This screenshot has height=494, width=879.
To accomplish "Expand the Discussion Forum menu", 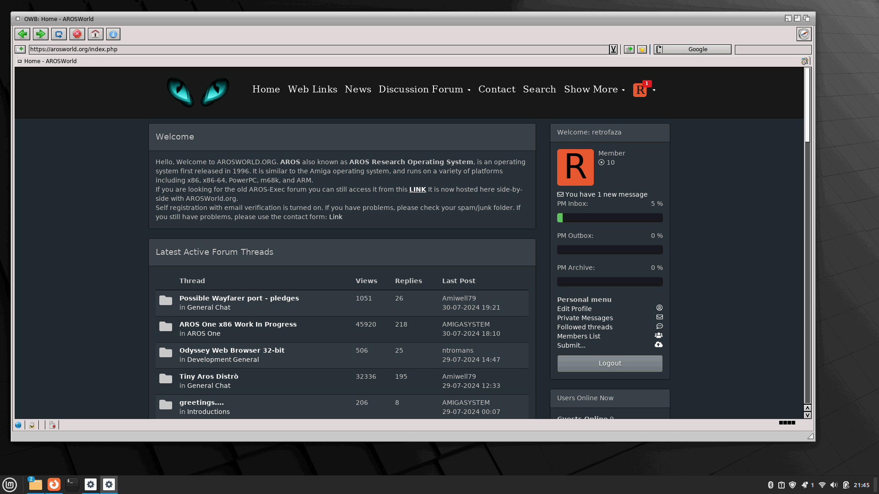I will tap(424, 89).
